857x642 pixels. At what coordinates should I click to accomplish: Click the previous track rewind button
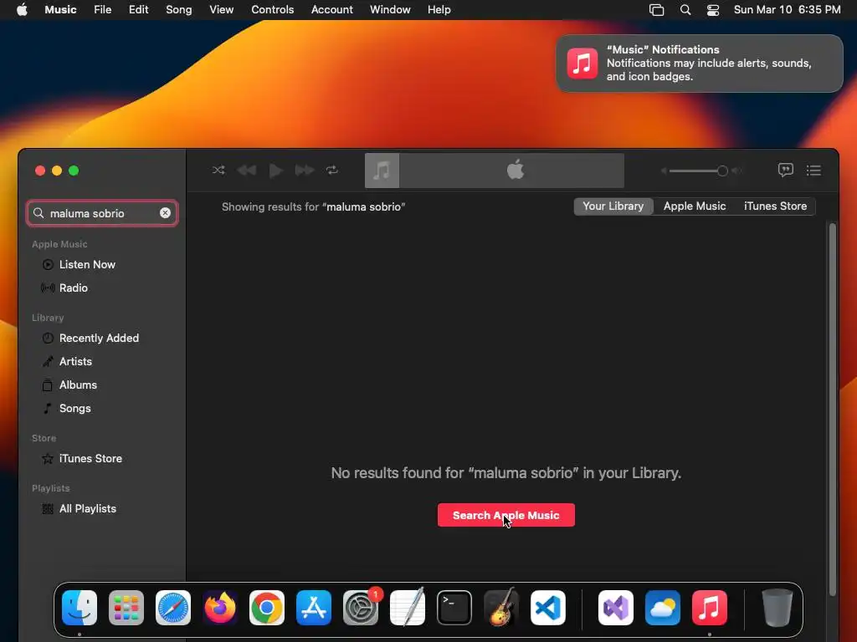point(247,171)
